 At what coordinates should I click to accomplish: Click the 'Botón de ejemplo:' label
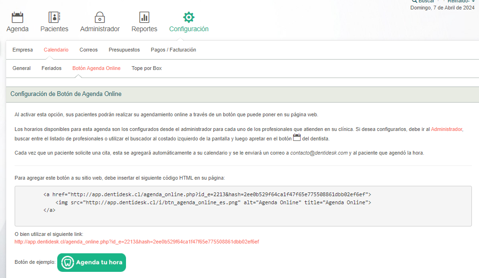pyautogui.click(x=35, y=262)
